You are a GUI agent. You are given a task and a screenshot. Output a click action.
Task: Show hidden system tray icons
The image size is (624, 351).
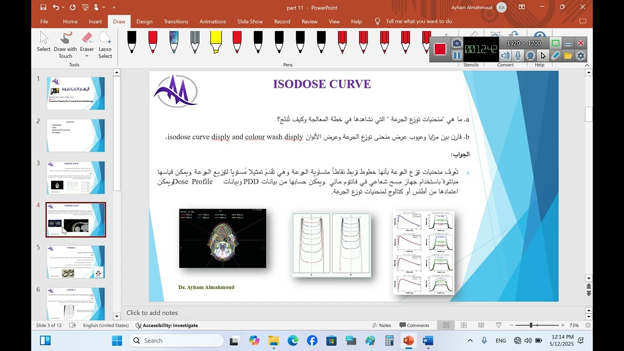coord(470,341)
